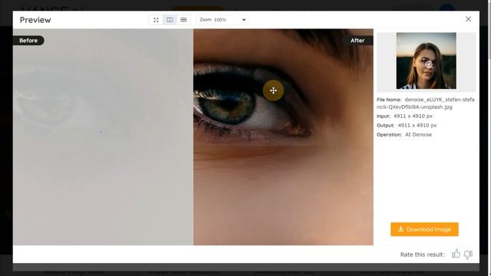Rate the result with thumbs down
The image size is (491, 276).
click(x=468, y=255)
